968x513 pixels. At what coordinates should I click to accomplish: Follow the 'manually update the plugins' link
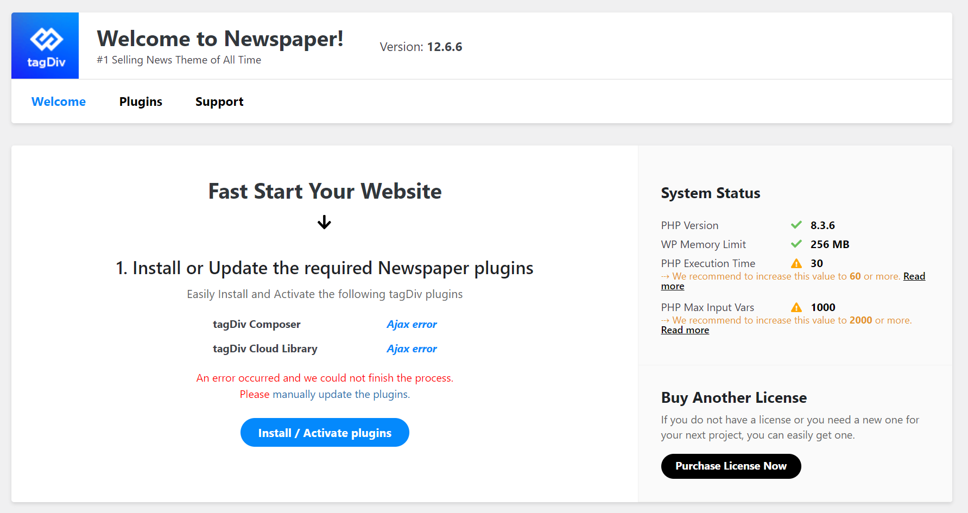(x=341, y=394)
